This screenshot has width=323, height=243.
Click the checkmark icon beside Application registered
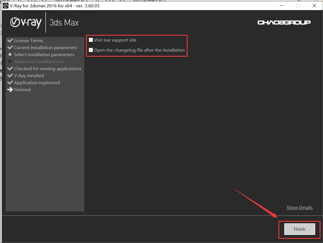10,82
